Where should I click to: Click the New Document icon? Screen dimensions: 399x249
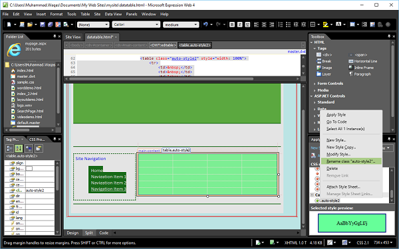click(9, 25)
